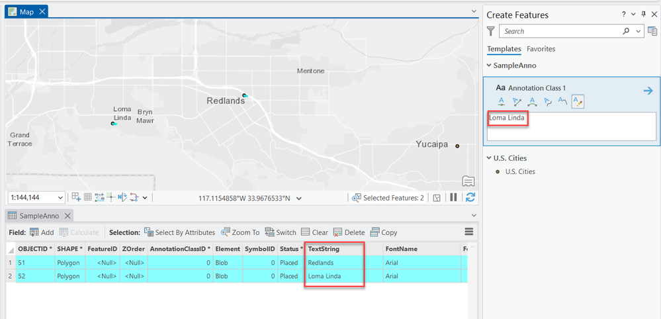This screenshot has width=661, height=319.
Task: Expand the coordinate display format dropdown
Action: [299, 198]
